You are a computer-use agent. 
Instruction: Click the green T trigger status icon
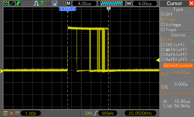(42, 3)
